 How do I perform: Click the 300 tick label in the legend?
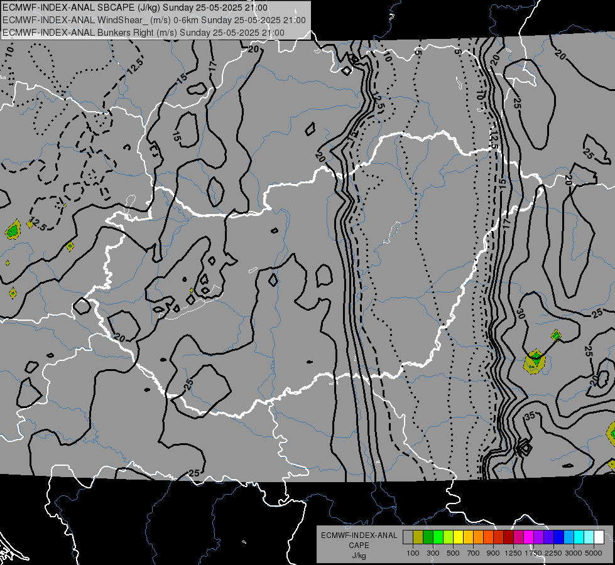(x=433, y=553)
